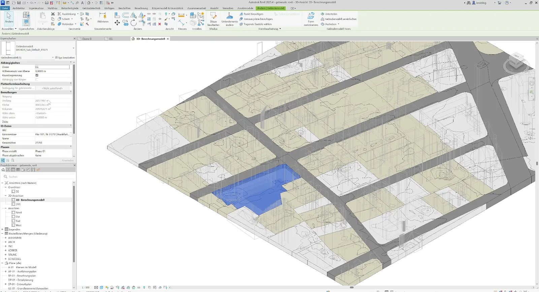539x292 pixels.
Task: Click the help question mark icon
Action: point(507,3)
